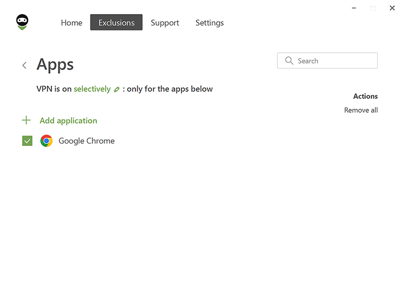Click Remove all under Actions
This screenshot has height=301, width=402.
(361, 110)
